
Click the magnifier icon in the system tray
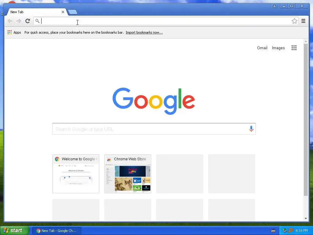pyautogui.click(x=290, y=230)
